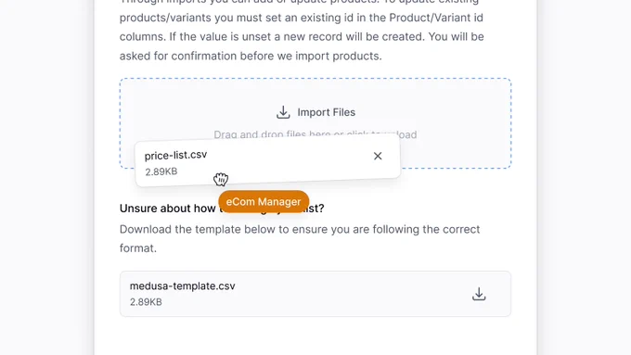Click the 2.89KB size under price-list.csv
Viewport: 631px width, 355px height.
tap(161, 171)
